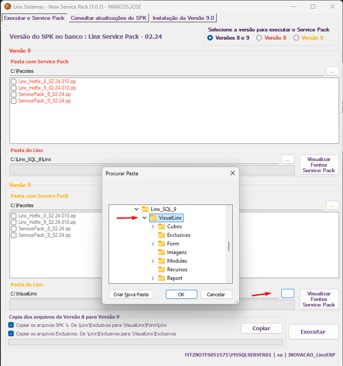Click the Executar button
343x366 pixels.
click(313, 332)
